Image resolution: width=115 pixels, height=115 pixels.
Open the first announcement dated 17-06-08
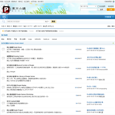[x=16, y=31]
